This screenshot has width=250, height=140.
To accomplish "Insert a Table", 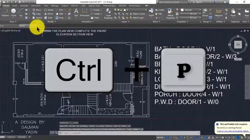I will tap(95, 18).
